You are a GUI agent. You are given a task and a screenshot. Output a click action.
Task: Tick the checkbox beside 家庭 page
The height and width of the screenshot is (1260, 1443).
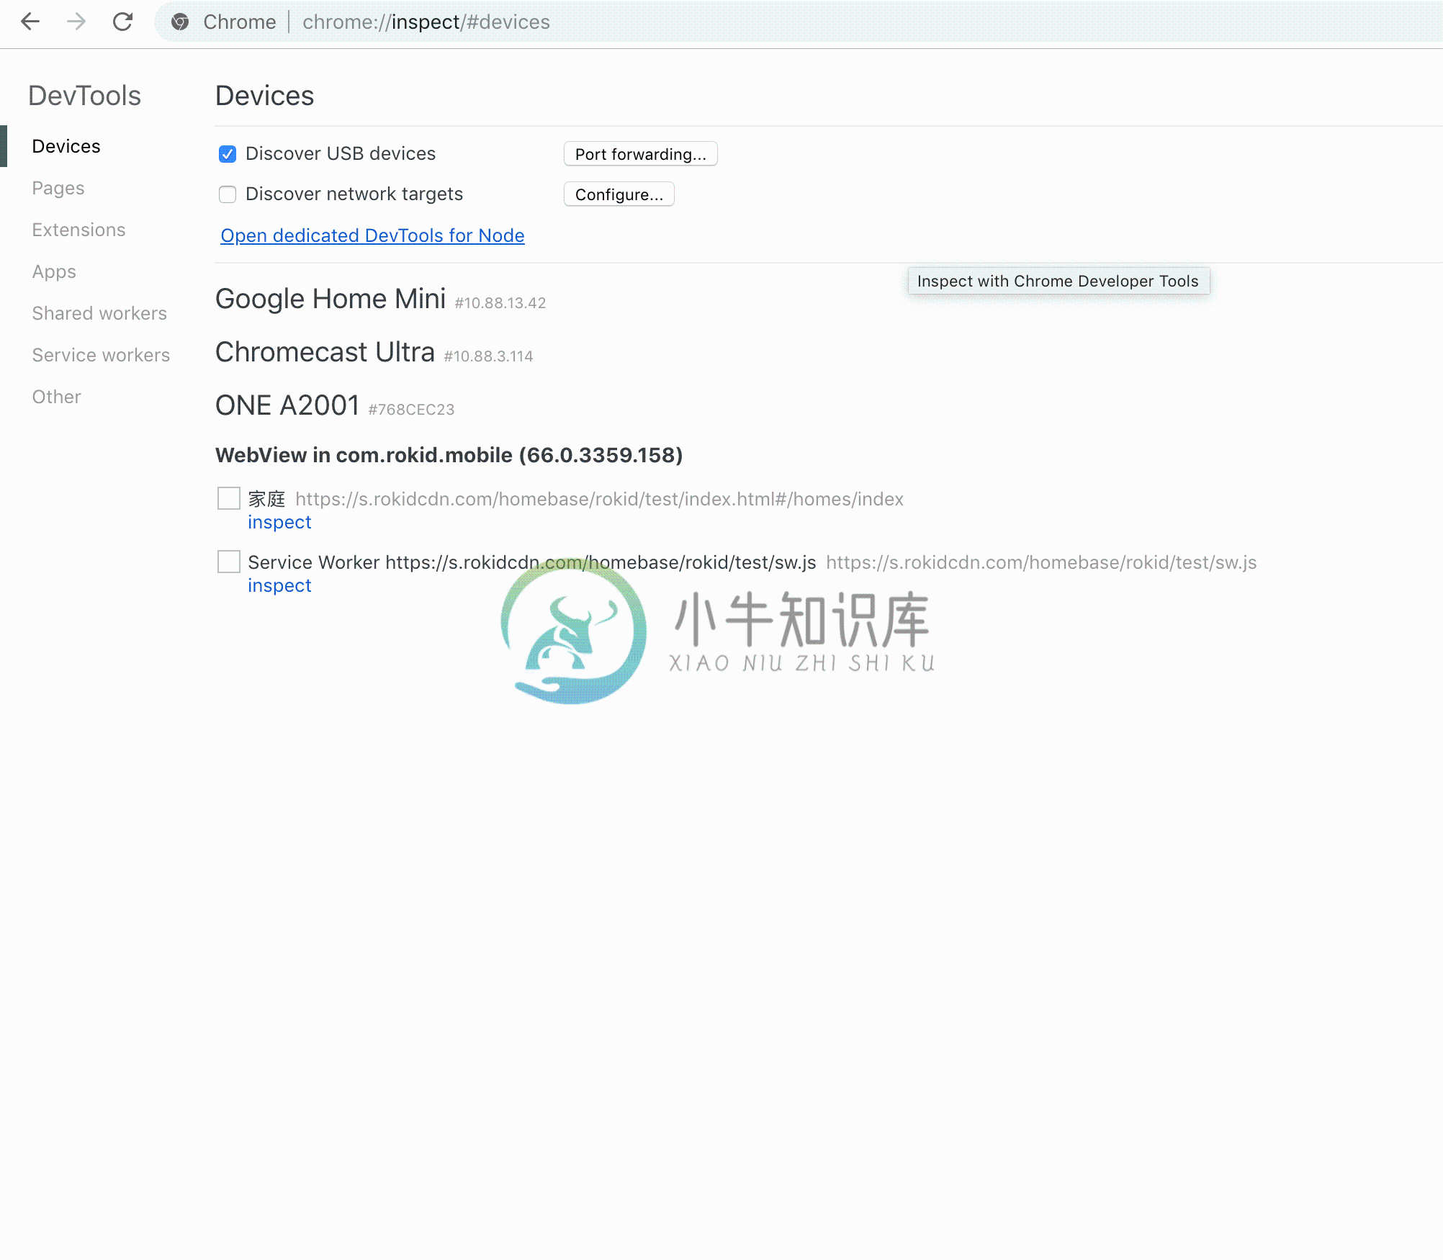click(x=229, y=498)
